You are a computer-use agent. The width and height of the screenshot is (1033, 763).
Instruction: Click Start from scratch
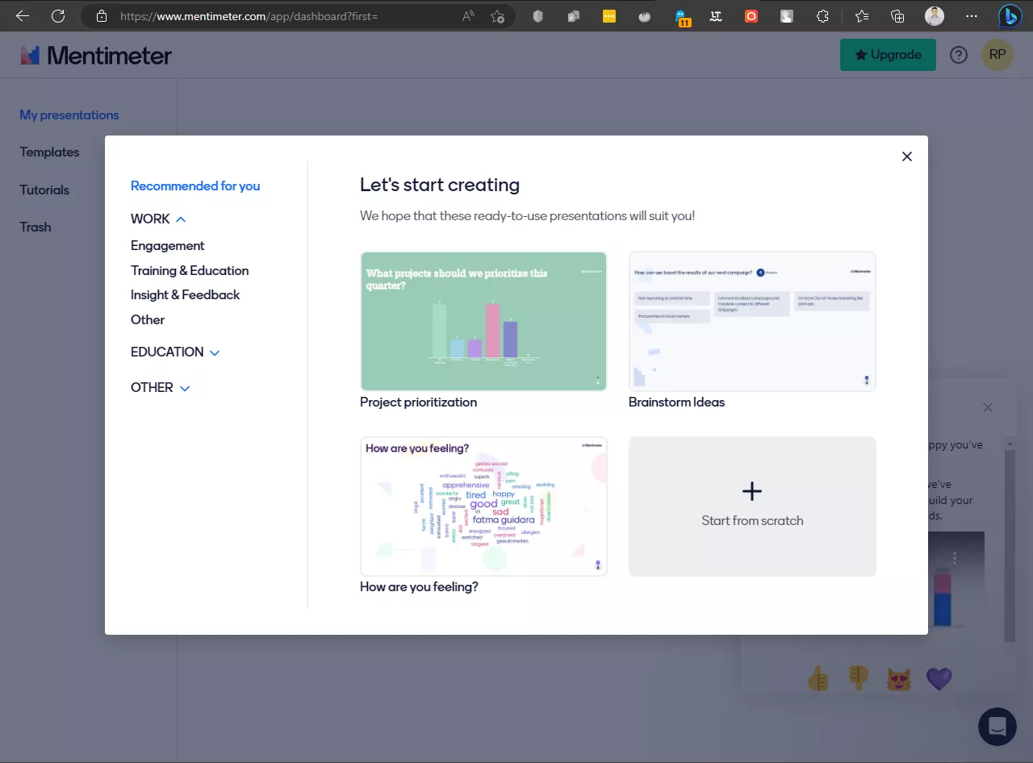click(752, 507)
